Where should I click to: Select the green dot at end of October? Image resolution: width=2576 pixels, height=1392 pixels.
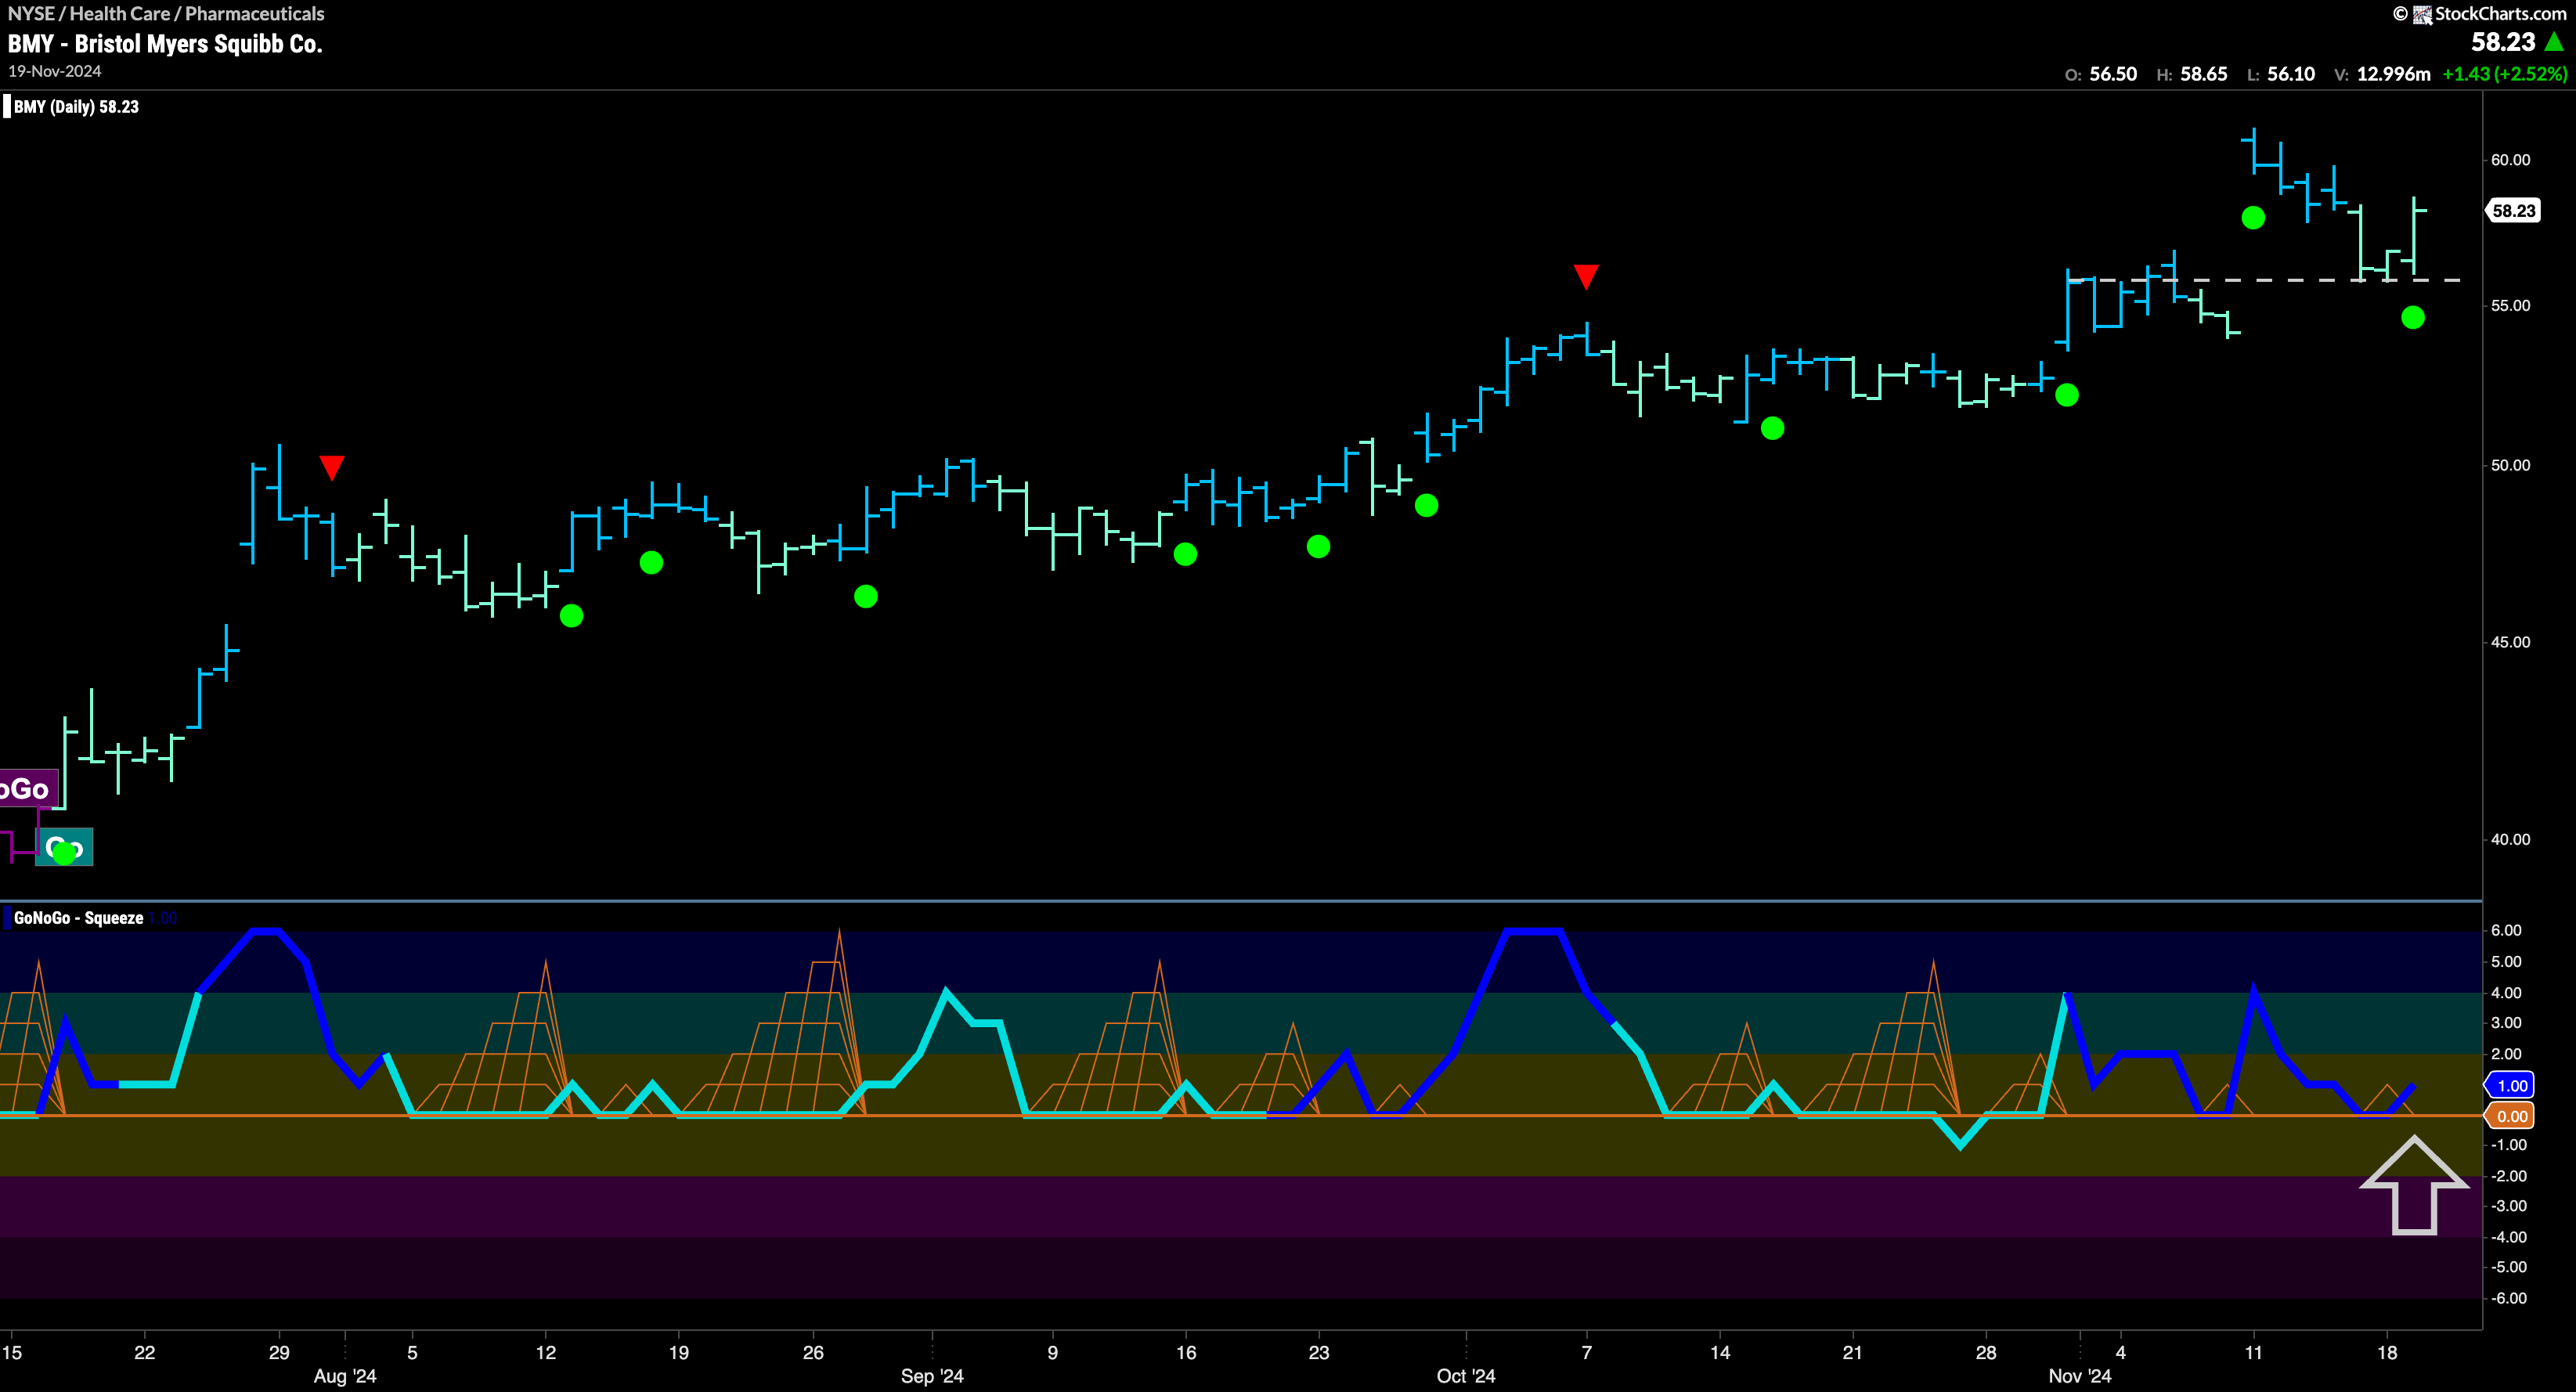[x=2067, y=395]
